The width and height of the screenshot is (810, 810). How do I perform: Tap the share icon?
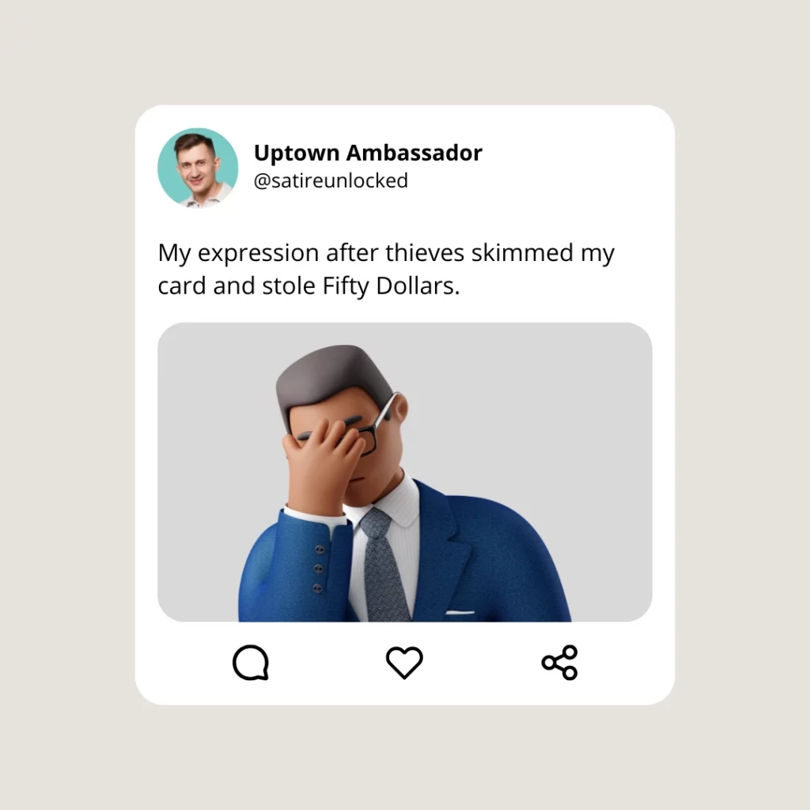click(559, 662)
